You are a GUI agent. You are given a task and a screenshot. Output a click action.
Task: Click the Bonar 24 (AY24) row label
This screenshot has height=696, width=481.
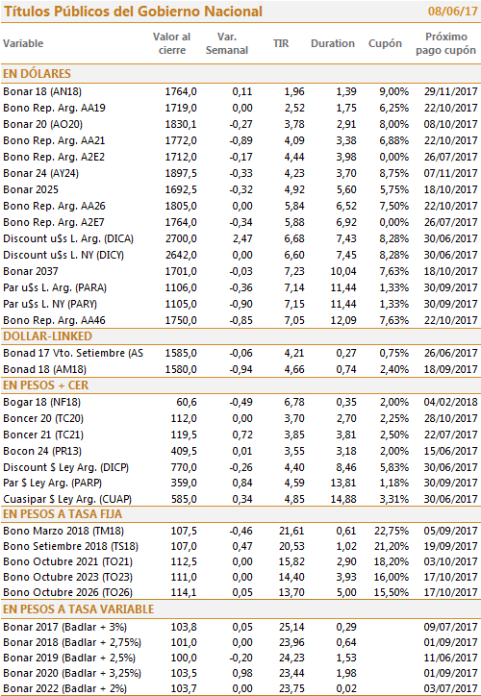[x=40, y=174]
